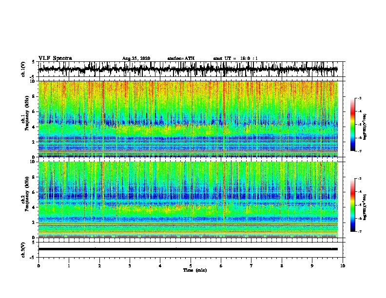This screenshot has height=298, width=386.
Task: Click the "station=ATH" header label
Action: (x=181, y=58)
